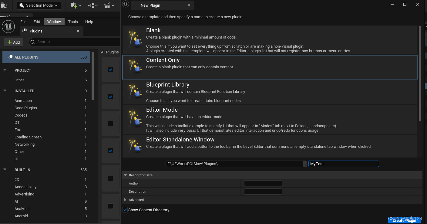Image resolution: width=427 pixels, height=224 pixels.
Task: Click the wand icon of Blueprint Library template
Action: [135, 92]
